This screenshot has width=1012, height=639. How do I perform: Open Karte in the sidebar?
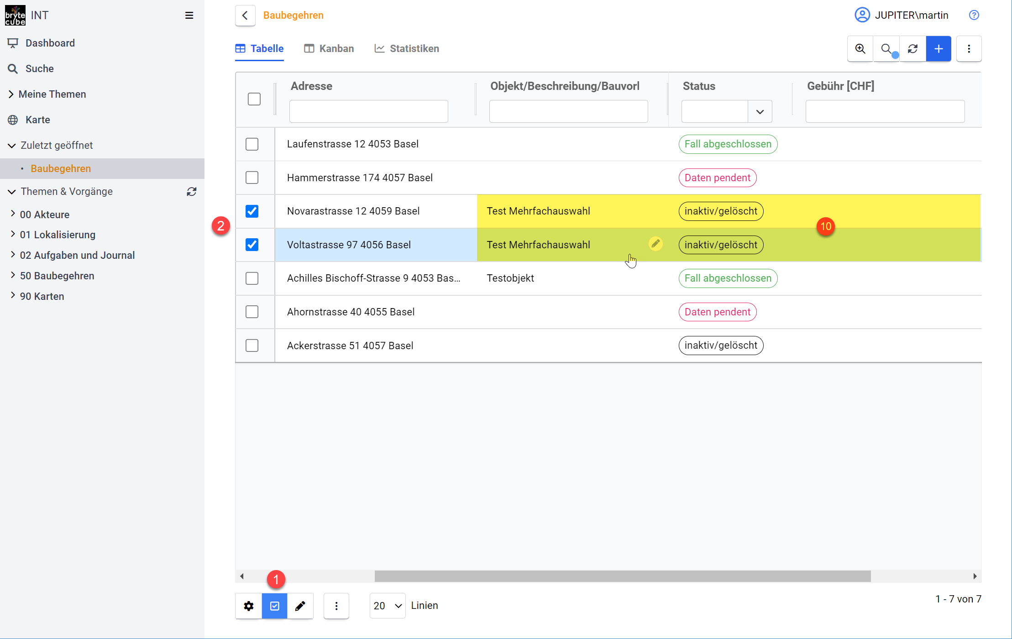coord(38,120)
